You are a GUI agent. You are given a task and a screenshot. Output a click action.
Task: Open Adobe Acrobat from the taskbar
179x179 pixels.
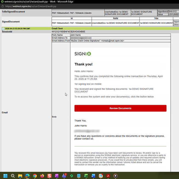(108, 176)
